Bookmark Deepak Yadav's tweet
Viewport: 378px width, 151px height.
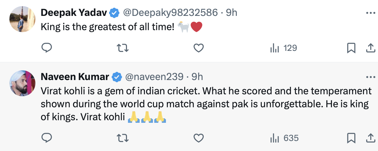tap(351, 48)
